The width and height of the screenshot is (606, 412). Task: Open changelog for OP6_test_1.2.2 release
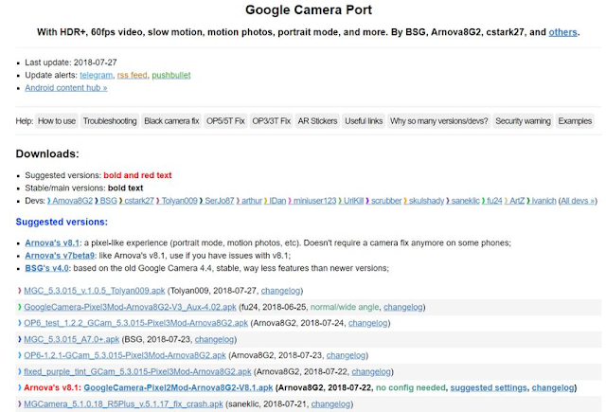[x=368, y=323]
